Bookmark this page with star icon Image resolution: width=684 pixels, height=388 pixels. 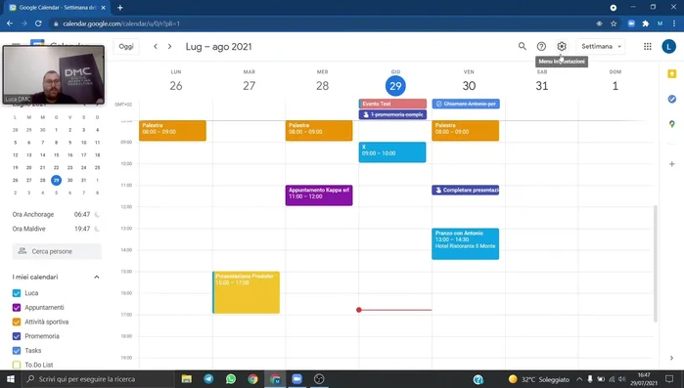pyautogui.click(x=614, y=23)
